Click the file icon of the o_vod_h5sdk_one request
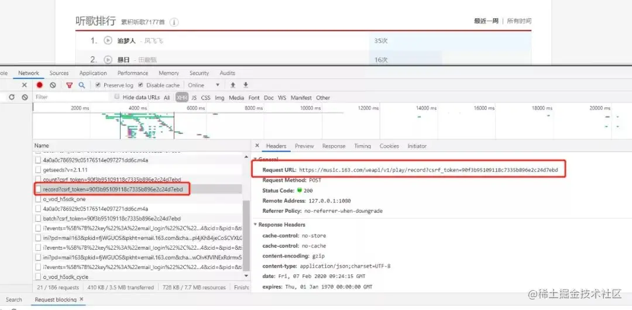 38,199
